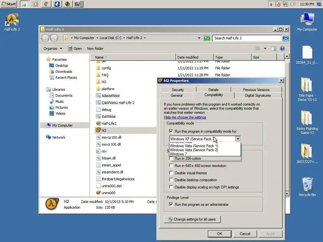Click the volume speaker tray icon

click(293, 4)
